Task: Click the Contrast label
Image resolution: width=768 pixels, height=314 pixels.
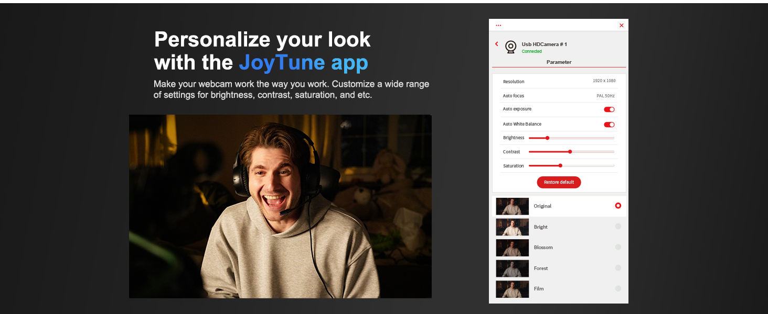Action: point(511,152)
